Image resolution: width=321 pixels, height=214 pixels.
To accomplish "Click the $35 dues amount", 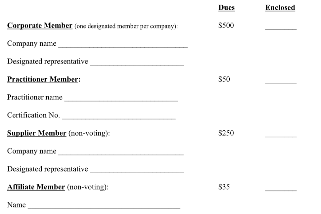I will coord(224,187).
